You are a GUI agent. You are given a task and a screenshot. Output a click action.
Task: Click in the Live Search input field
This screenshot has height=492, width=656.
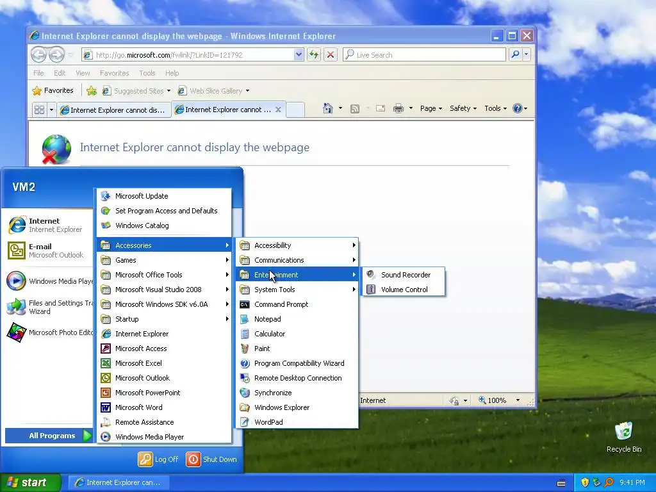[424, 55]
